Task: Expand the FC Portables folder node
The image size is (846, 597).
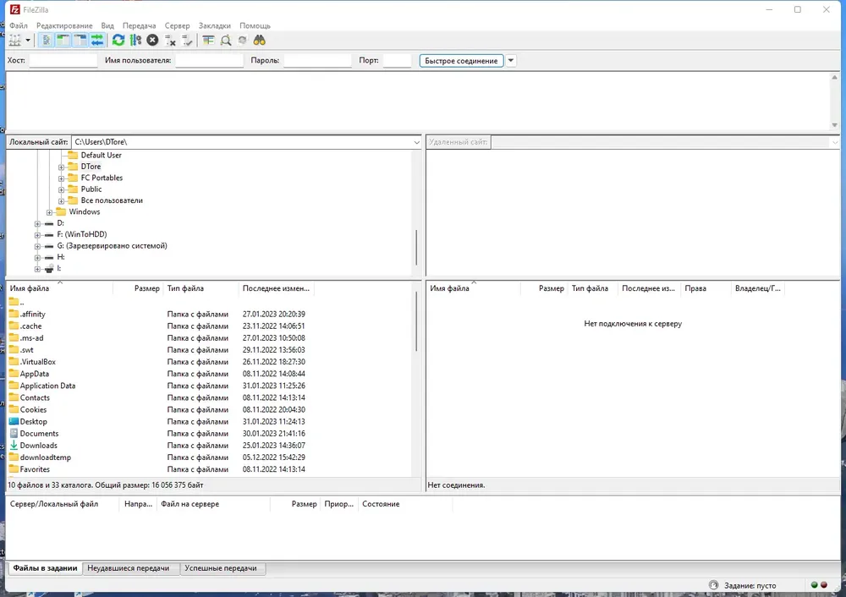Action: (x=62, y=178)
